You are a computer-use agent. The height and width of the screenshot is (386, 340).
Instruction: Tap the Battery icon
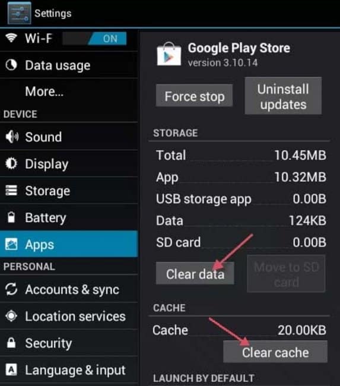[x=11, y=217]
